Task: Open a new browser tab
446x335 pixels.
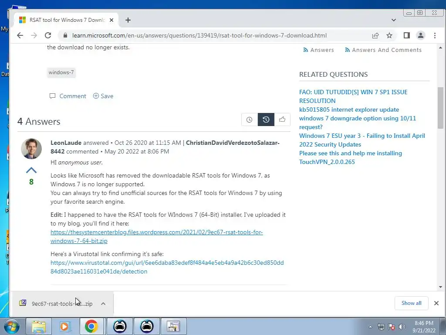Action: (128, 20)
